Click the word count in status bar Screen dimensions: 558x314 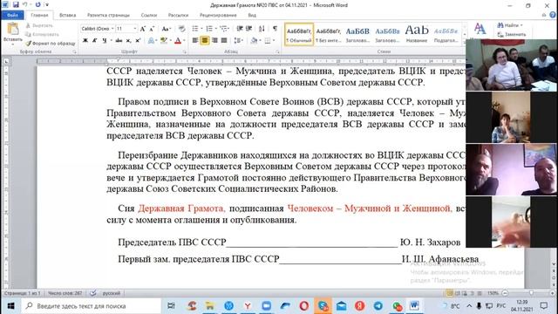point(65,293)
